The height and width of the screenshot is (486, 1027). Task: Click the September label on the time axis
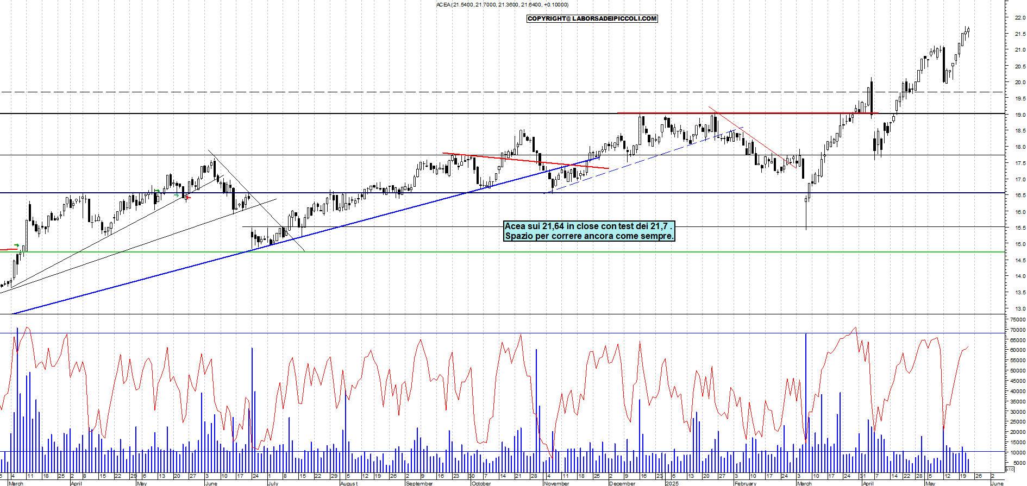419,483
